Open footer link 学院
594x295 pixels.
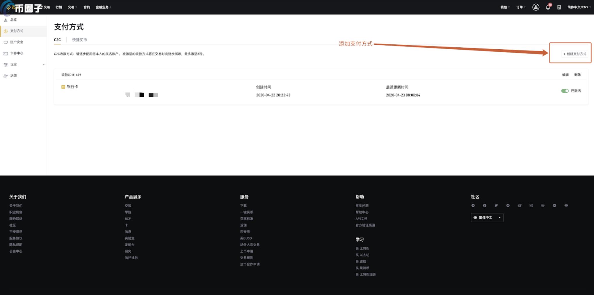[128, 212]
